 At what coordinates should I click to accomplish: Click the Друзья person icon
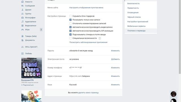point(22,10)
